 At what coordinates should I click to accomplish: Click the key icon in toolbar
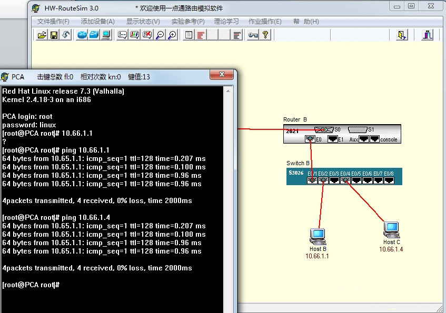tap(253, 35)
